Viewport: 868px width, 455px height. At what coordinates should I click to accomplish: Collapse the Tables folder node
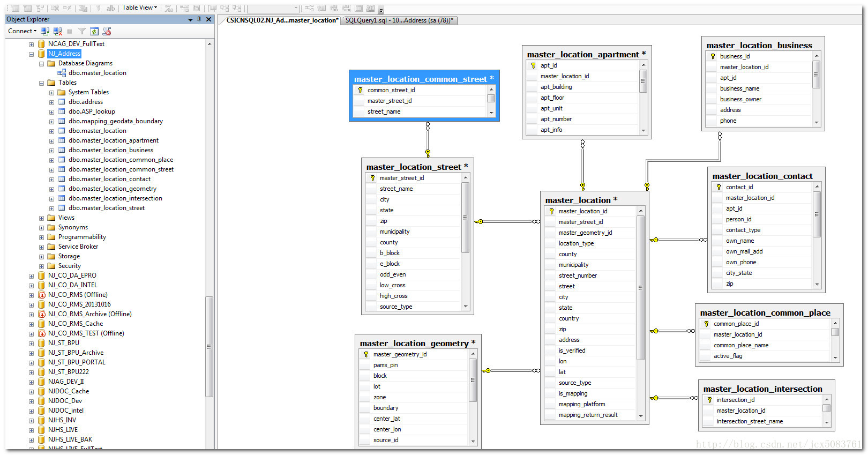(x=41, y=83)
